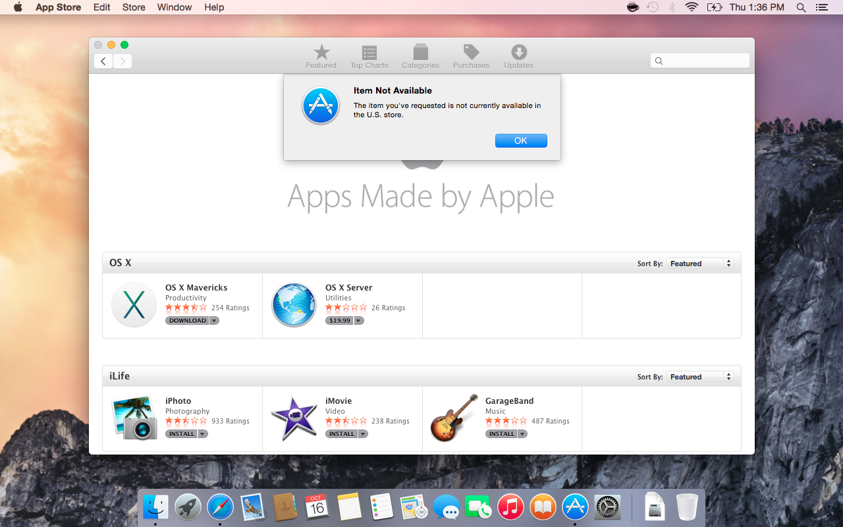Click the App Store search field
The image size is (843, 527).
tap(700, 61)
